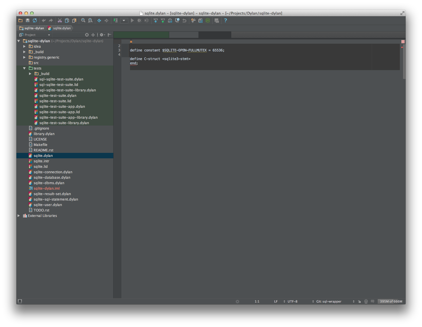
Task: Select the src folder
Action: coord(65,63)
